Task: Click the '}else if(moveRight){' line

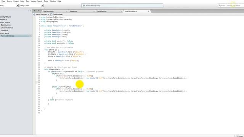Action: click(x=62, y=87)
